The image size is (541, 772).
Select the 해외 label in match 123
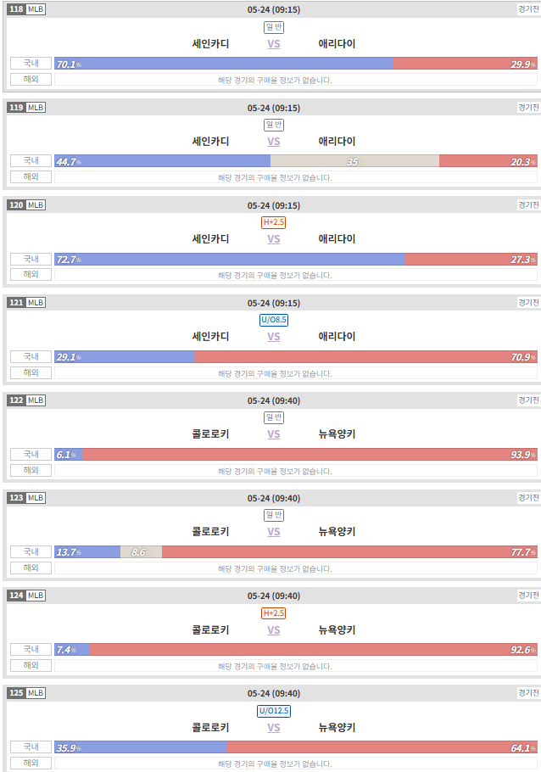click(x=31, y=568)
